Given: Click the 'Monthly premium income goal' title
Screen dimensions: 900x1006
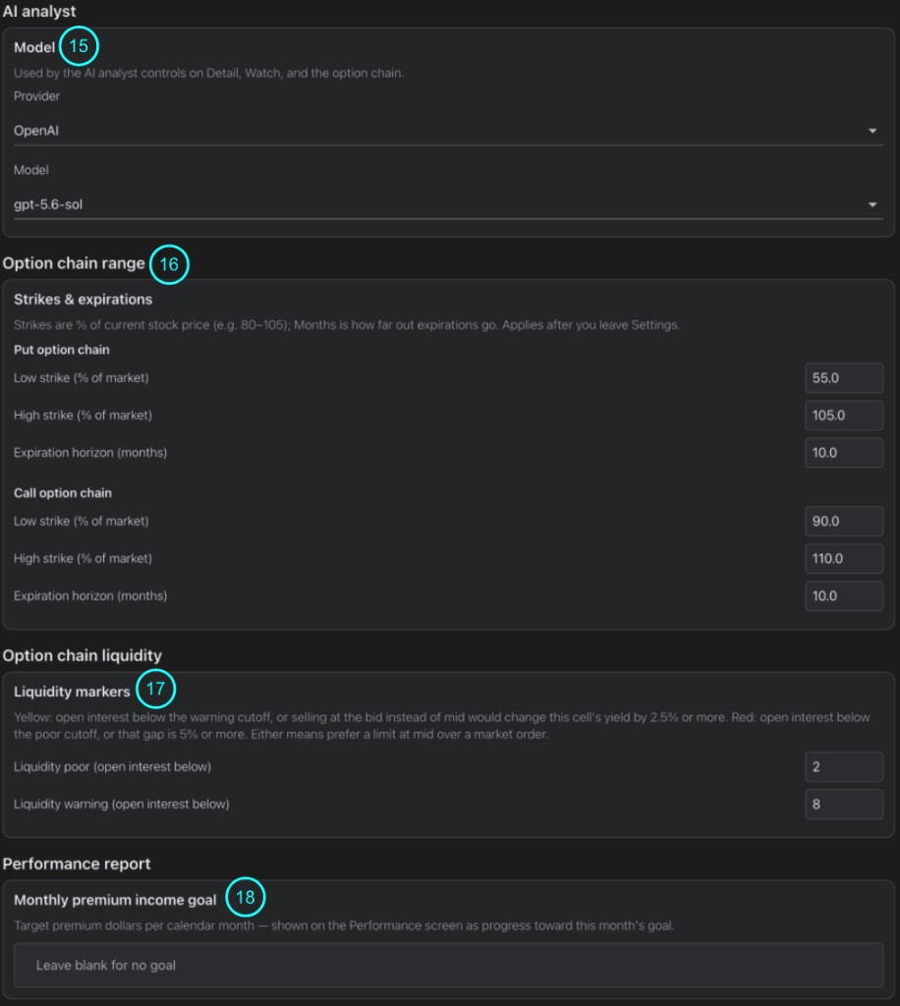Looking at the screenshot, I should pyautogui.click(x=115, y=900).
